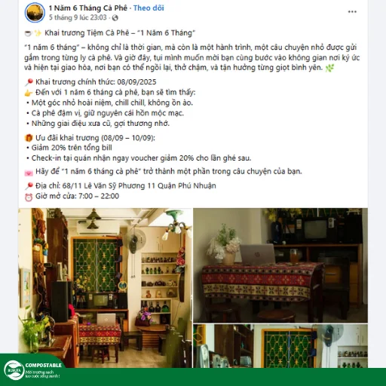386x386 pixels.
Task: Open the laptop on table photo
Action: 280,265
